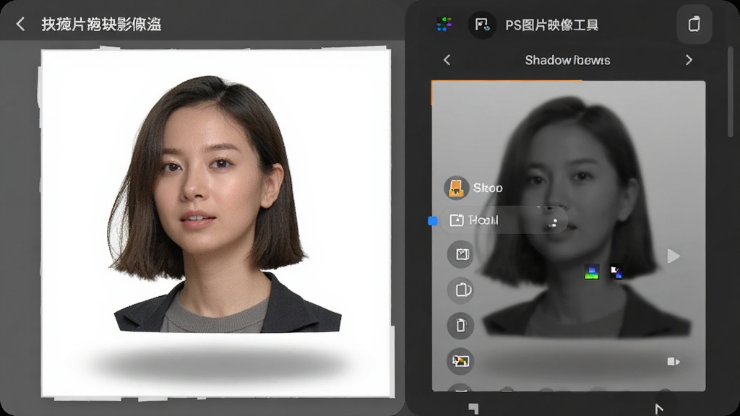Select the Shadow panel title tab
Image resolution: width=740 pixels, height=416 pixels.
567,61
